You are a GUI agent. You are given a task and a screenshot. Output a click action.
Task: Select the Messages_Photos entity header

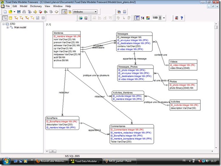pos(135,67)
